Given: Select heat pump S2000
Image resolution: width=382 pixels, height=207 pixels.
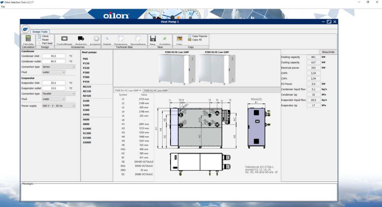Looking at the screenshot, I should [87, 142].
